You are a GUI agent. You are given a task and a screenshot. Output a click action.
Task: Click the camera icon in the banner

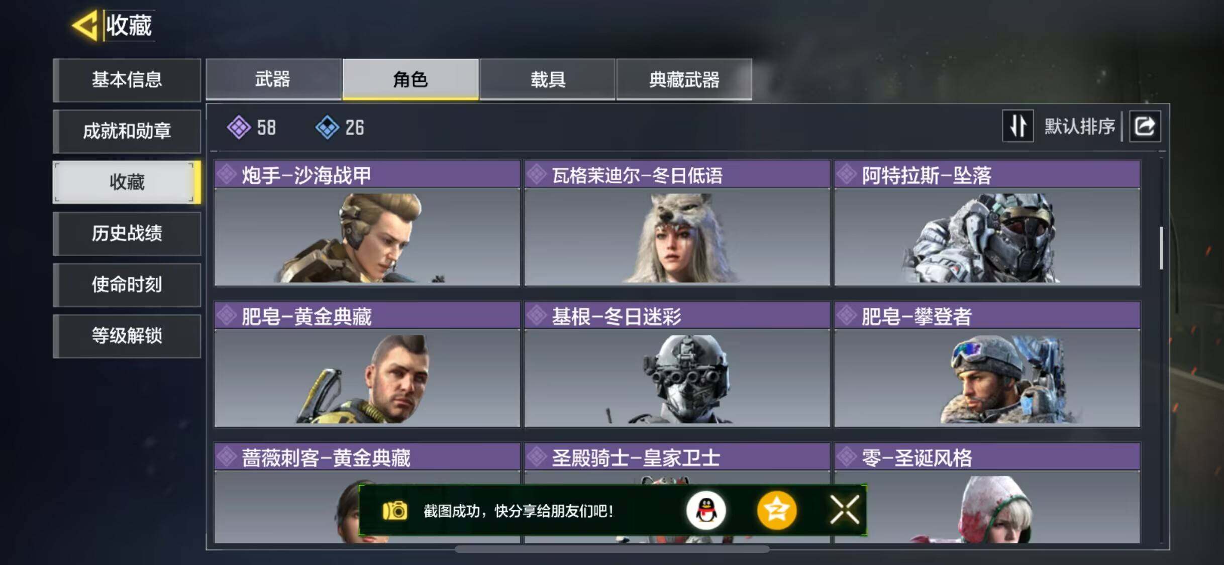(395, 511)
